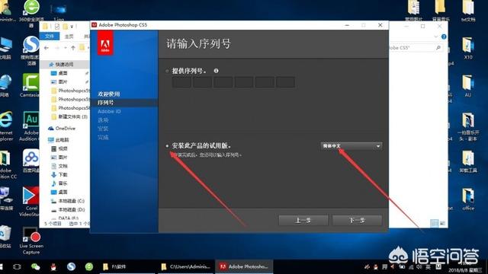This screenshot has width=488, height=274.
Task: Open the 简体中文 language dropdown
Action: [x=352, y=146]
